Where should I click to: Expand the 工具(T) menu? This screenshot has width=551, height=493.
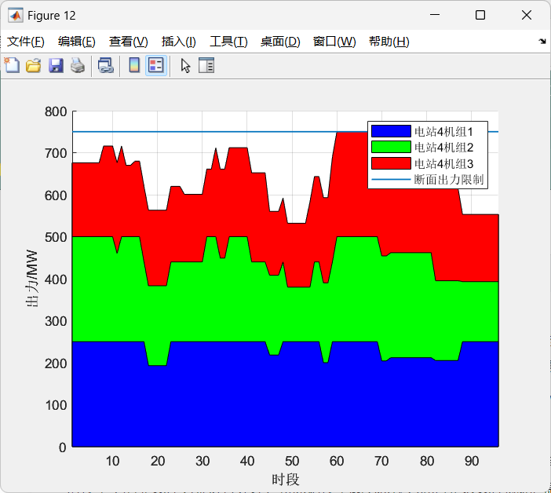228,42
